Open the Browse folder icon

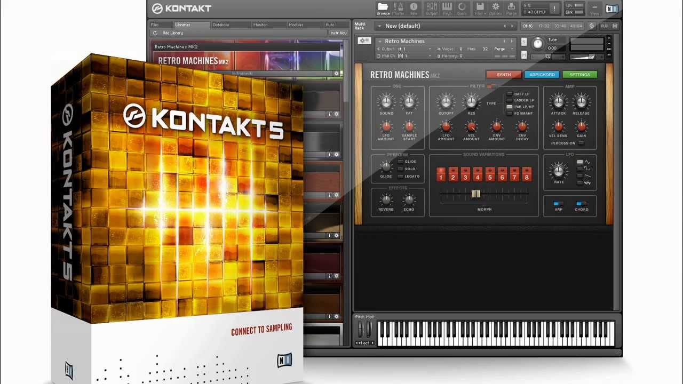(383, 9)
